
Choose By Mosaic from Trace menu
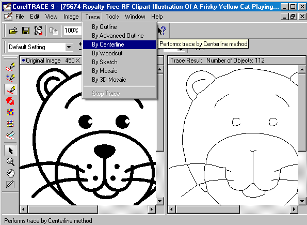tap(119, 71)
